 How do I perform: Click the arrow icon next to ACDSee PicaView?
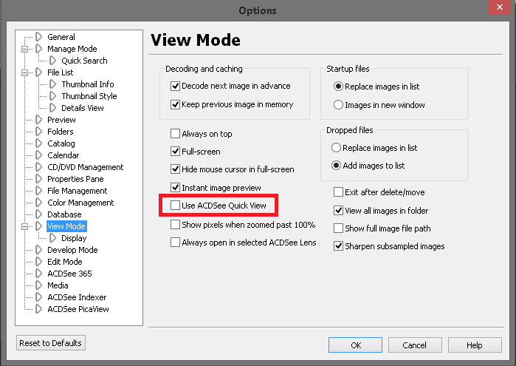(40, 309)
